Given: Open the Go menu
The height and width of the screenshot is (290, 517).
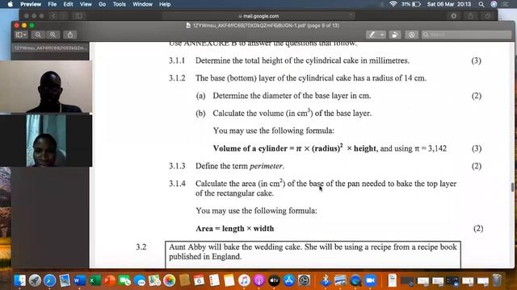Looking at the screenshot, I should click(x=103, y=4).
